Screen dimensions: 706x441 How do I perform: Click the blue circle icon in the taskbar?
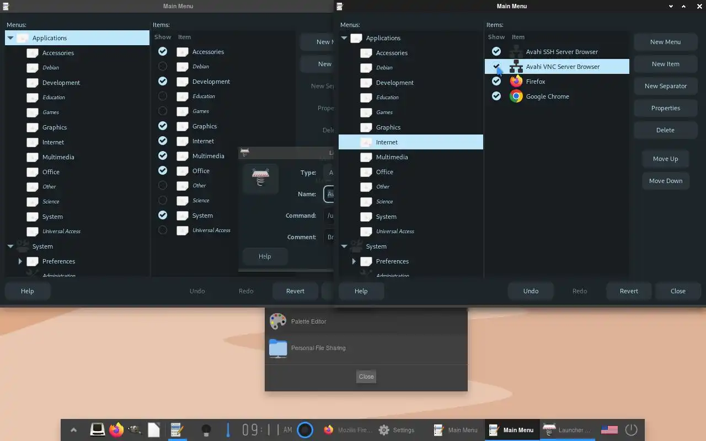(x=305, y=430)
